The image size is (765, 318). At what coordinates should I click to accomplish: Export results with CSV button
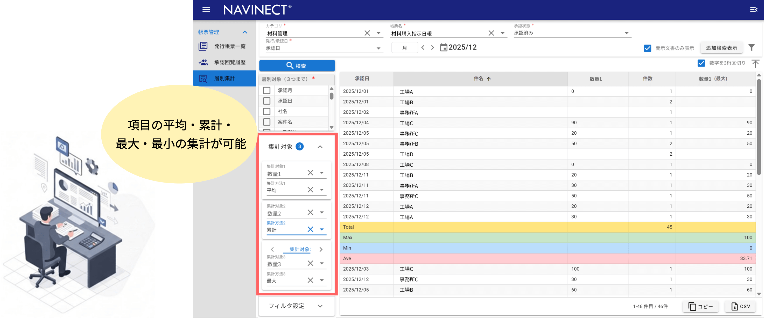pyautogui.click(x=740, y=306)
